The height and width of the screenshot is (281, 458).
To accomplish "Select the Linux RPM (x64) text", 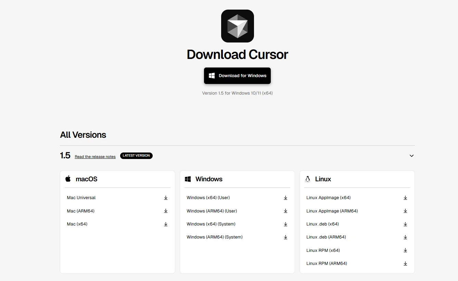I will point(323,251).
